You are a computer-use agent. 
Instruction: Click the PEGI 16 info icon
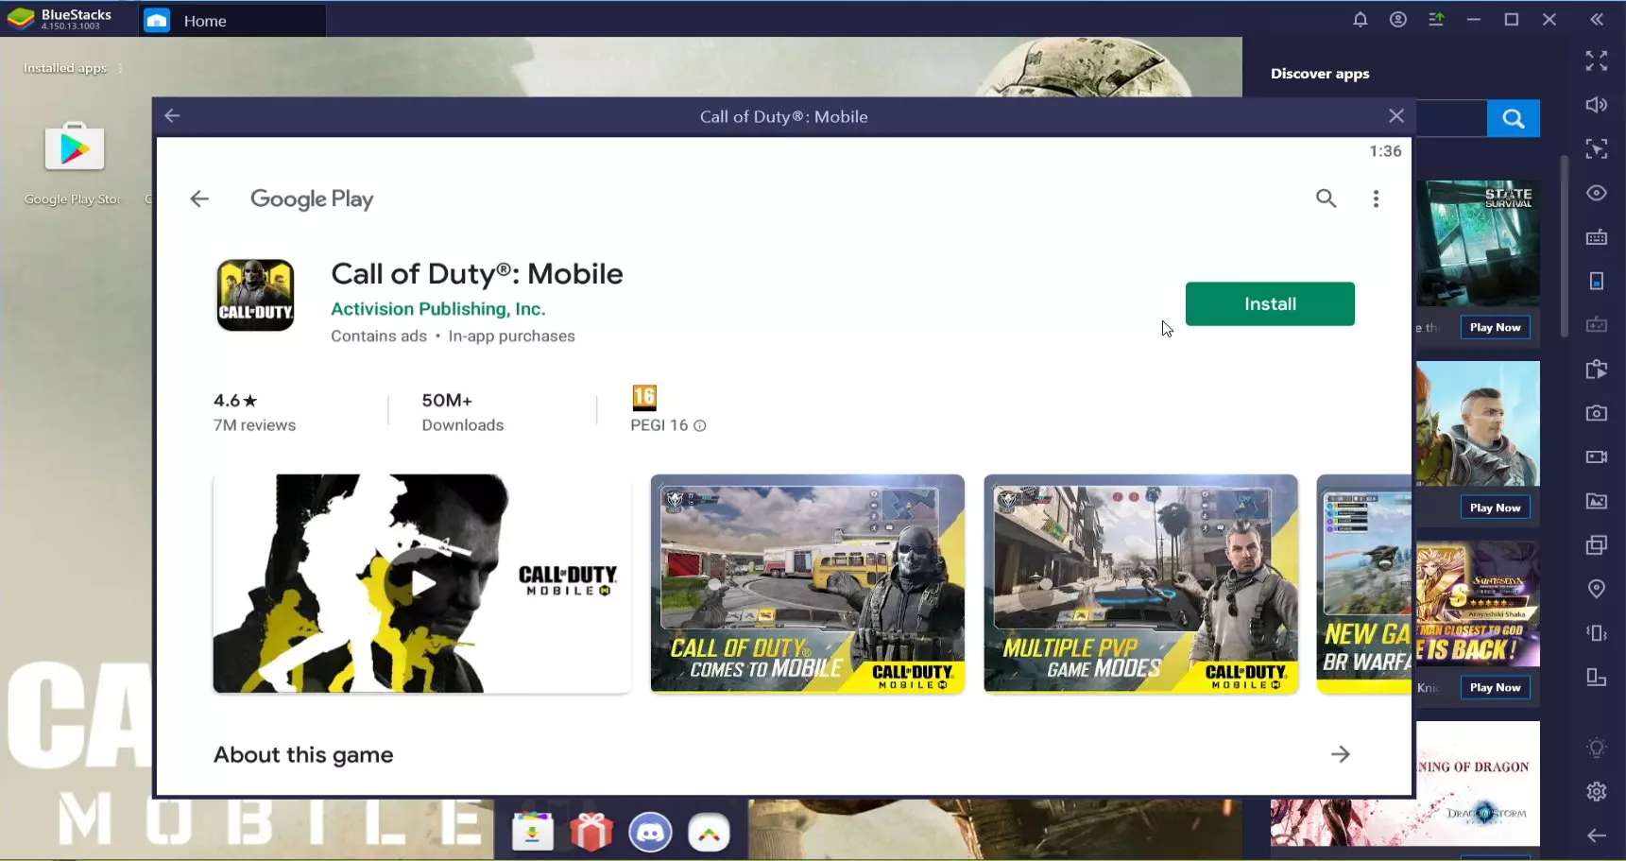[700, 426]
